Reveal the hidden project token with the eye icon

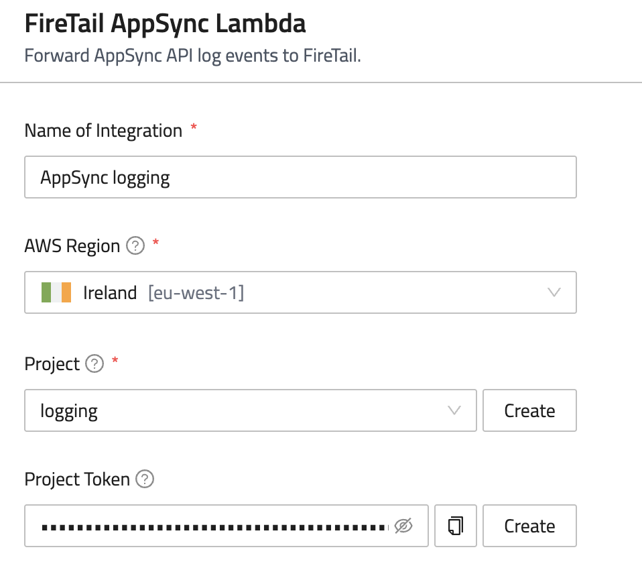(403, 526)
